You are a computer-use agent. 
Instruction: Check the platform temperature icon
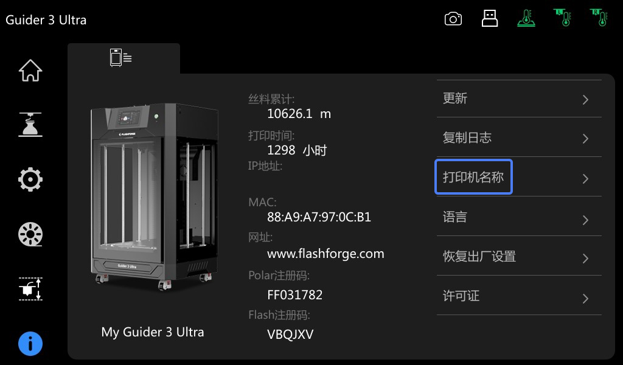click(526, 18)
